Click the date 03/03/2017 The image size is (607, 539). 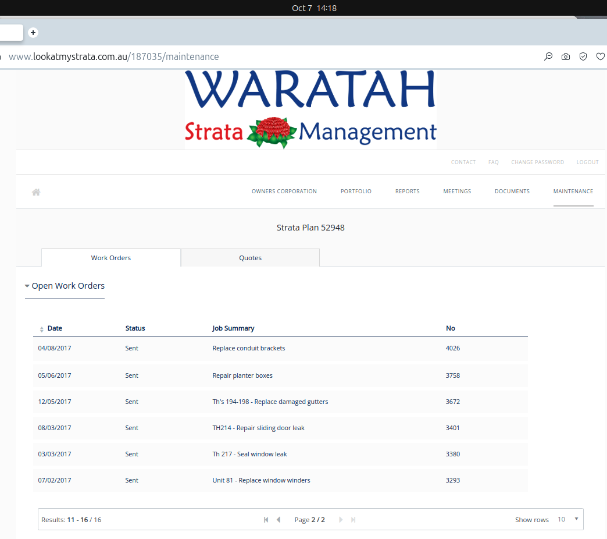click(55, 454)
